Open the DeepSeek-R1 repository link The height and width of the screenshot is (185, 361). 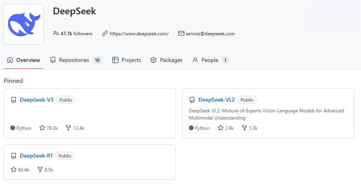pyautogui.click(x=36, y=156)
